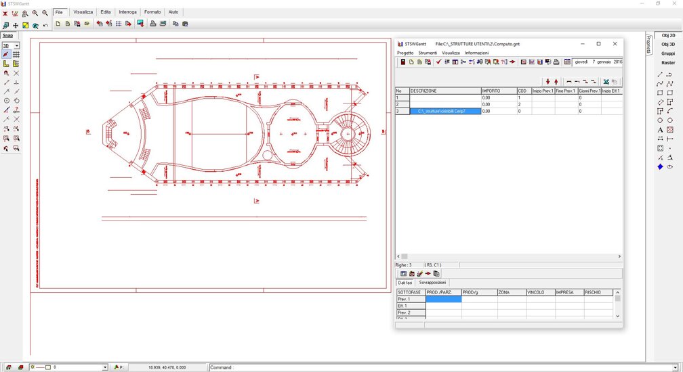683x372 pixels.
Task: Click the blue diamond tool icon
Action: [x=660, y=167]
